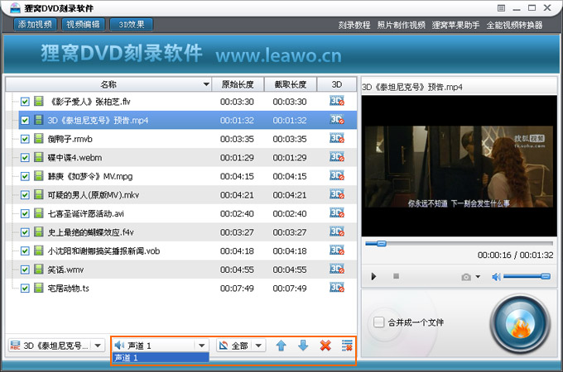Click duration 00:07:49 in 原始长度 column

[237, 289]
